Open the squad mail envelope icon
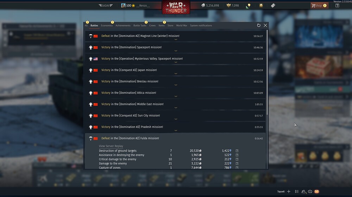This screenshot has height=197, width=352. pos(316,191)
